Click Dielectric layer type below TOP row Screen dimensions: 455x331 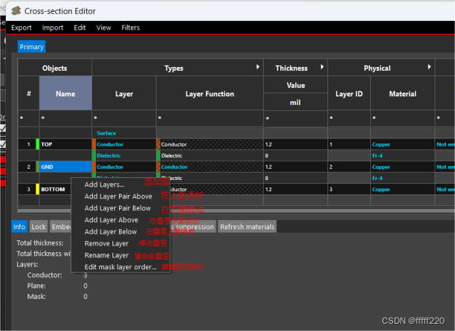tap(124, 156)
